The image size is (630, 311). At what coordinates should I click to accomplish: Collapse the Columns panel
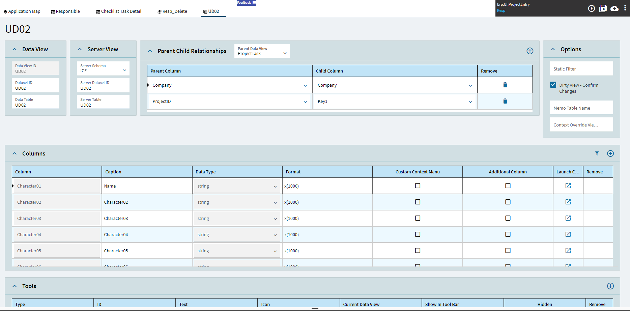(15, 153)
